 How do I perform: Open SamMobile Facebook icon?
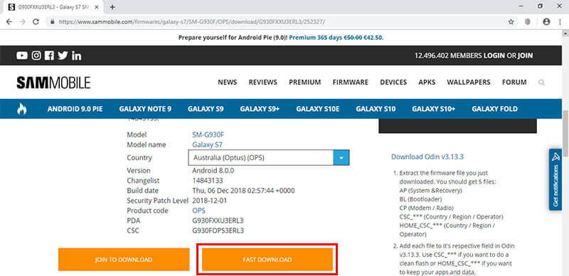click(49, 55)
